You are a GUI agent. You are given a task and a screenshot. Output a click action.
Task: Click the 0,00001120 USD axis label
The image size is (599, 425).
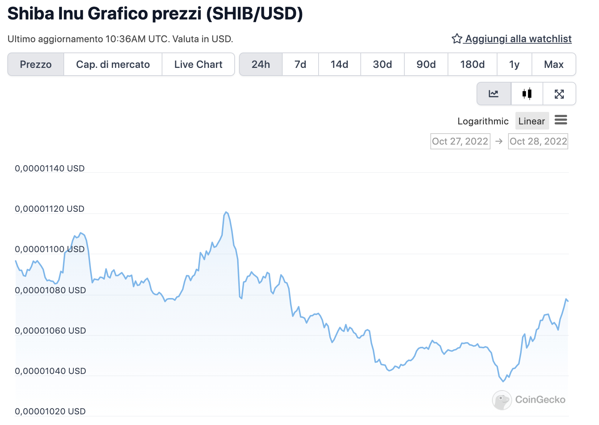49,209
